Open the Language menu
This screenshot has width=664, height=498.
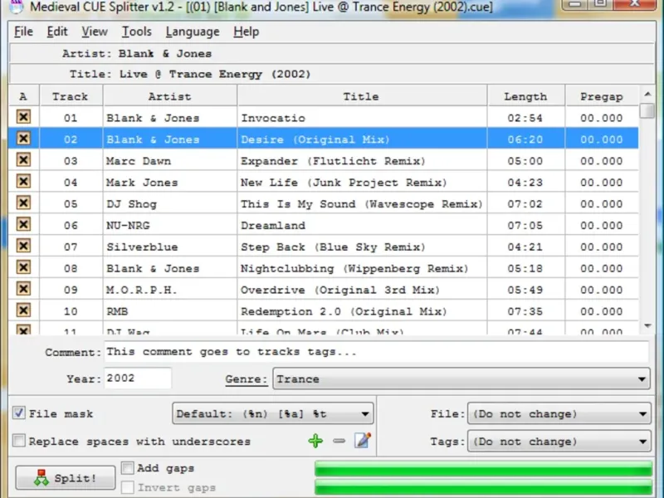click(193, 32)
